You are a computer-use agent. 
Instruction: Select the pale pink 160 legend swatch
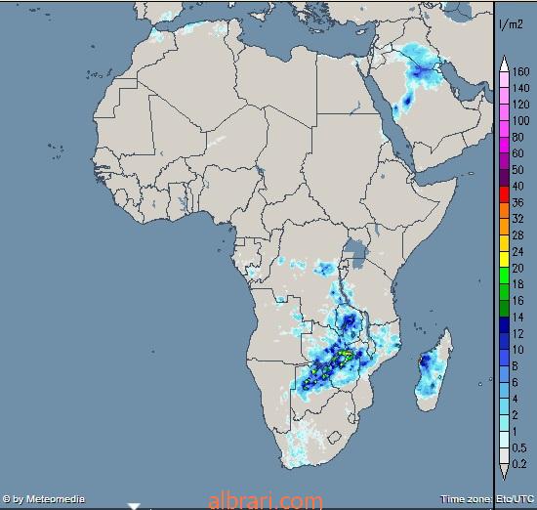505,79
